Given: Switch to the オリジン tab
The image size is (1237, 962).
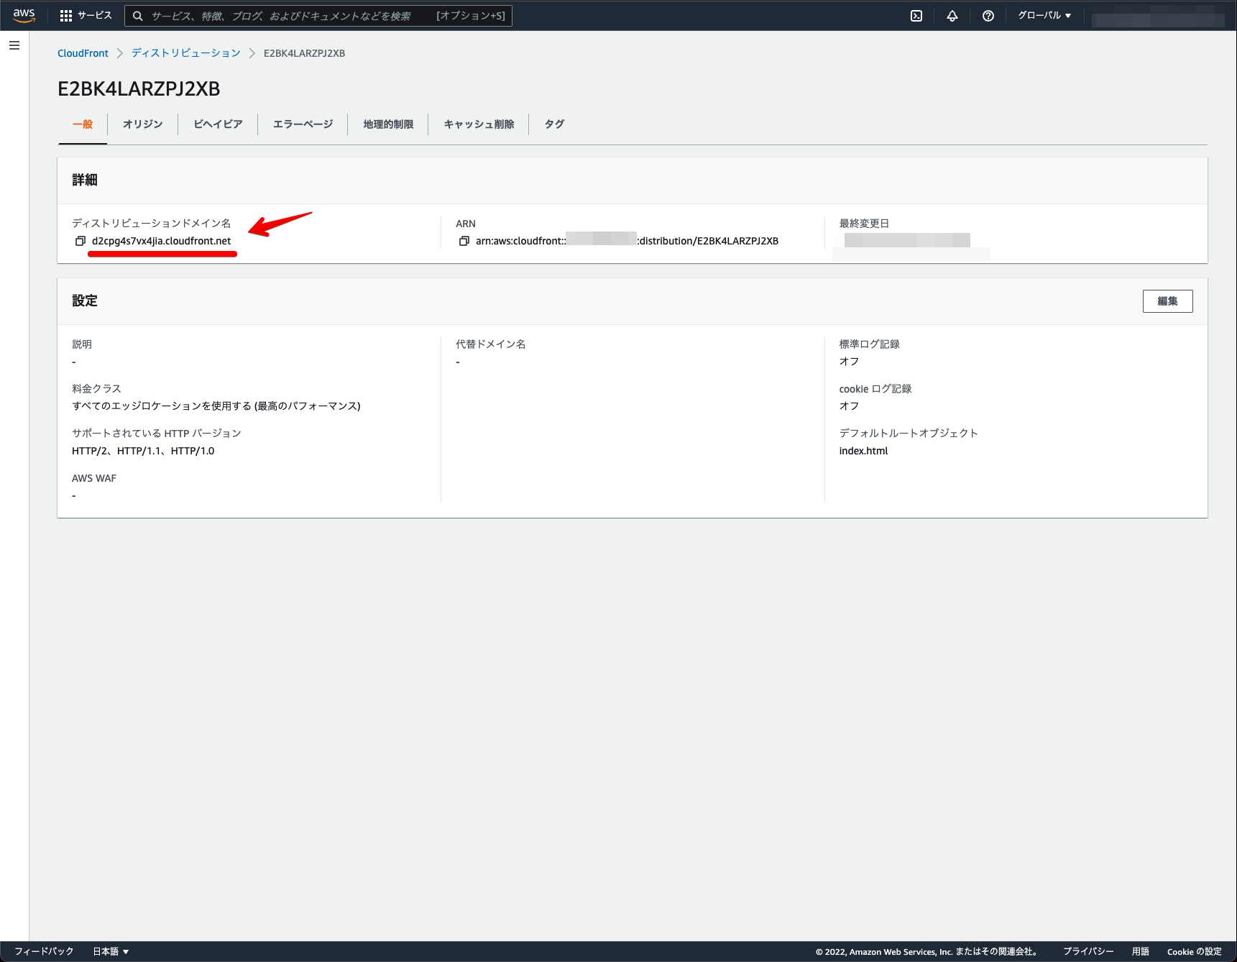Looking at the screenshot, I should (142, 124).
